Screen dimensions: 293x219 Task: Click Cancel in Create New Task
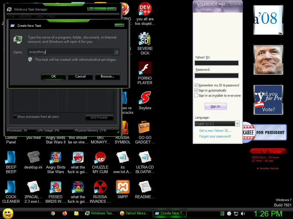(x=80, y=76)
